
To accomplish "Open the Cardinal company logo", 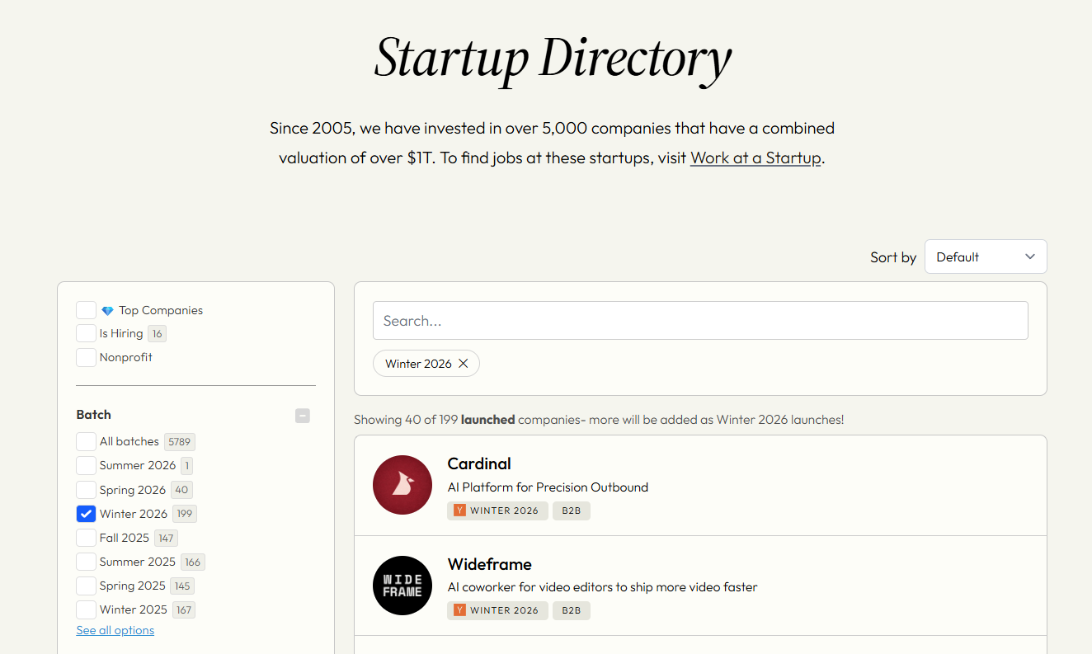I will (402, 485).
